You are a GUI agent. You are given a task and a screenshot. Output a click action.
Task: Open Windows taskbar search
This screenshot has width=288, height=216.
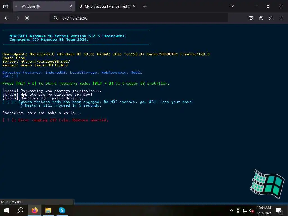pyautogui.click(x=20, y=210)
